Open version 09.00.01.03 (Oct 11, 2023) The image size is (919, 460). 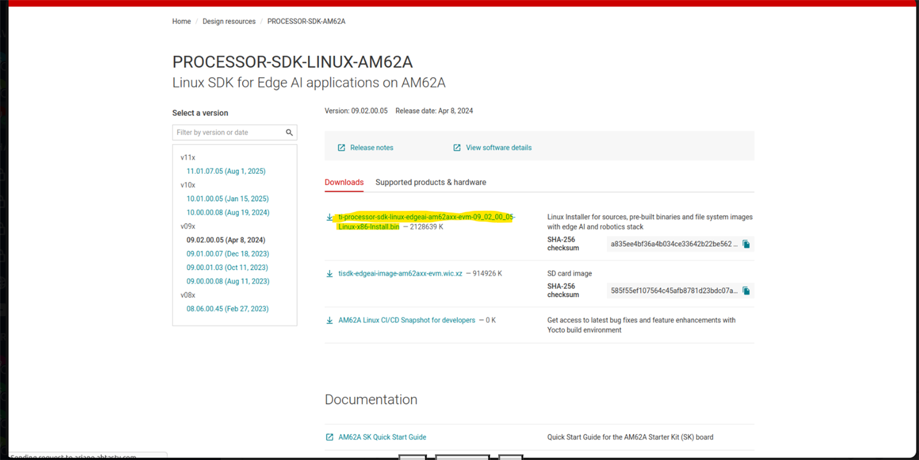(x=227, y=268)
